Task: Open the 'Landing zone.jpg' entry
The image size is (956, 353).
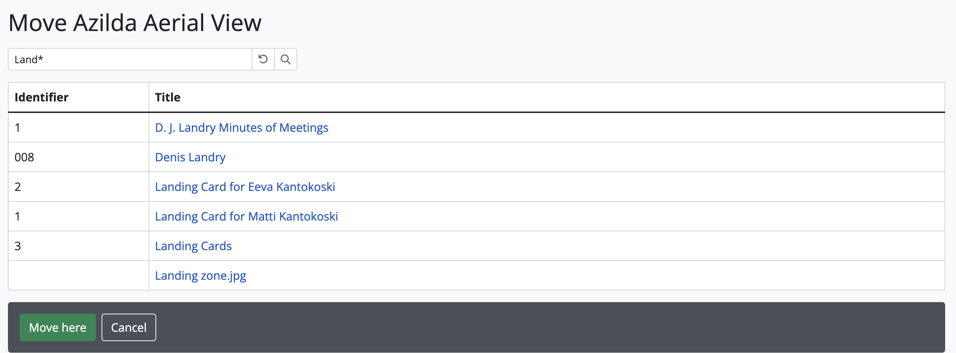Action: coord(200,276)
